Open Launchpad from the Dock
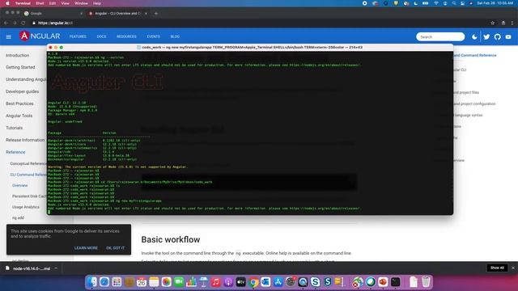The image size is (518, 291). coord(117,282)
